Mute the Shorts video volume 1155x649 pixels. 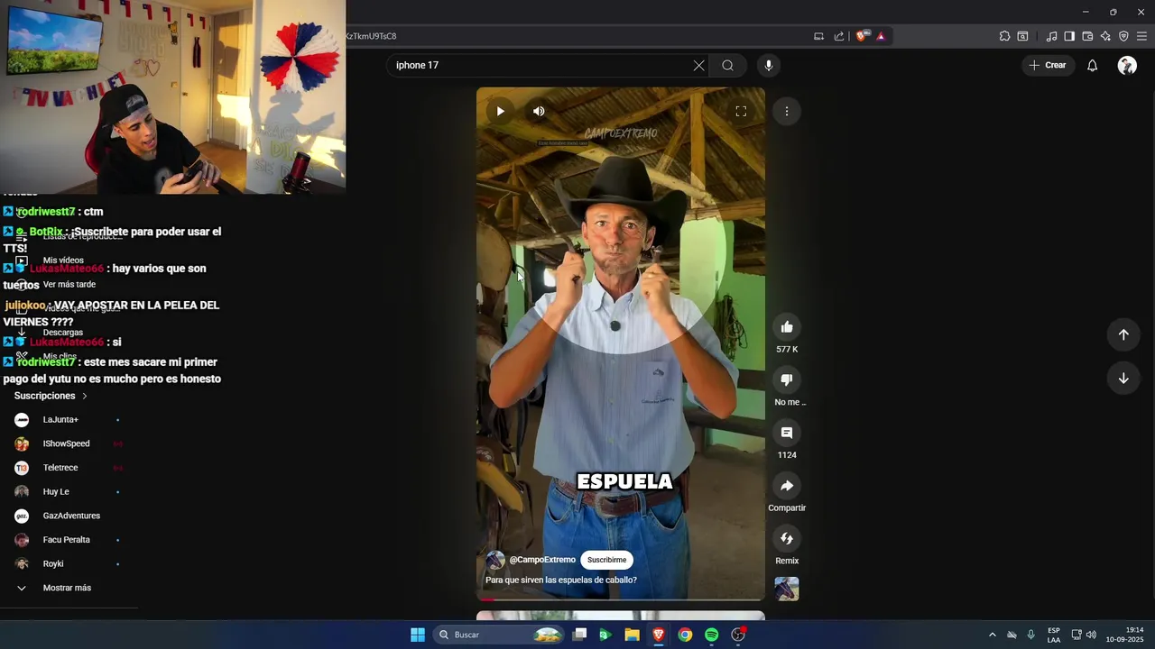pos(539,112)
